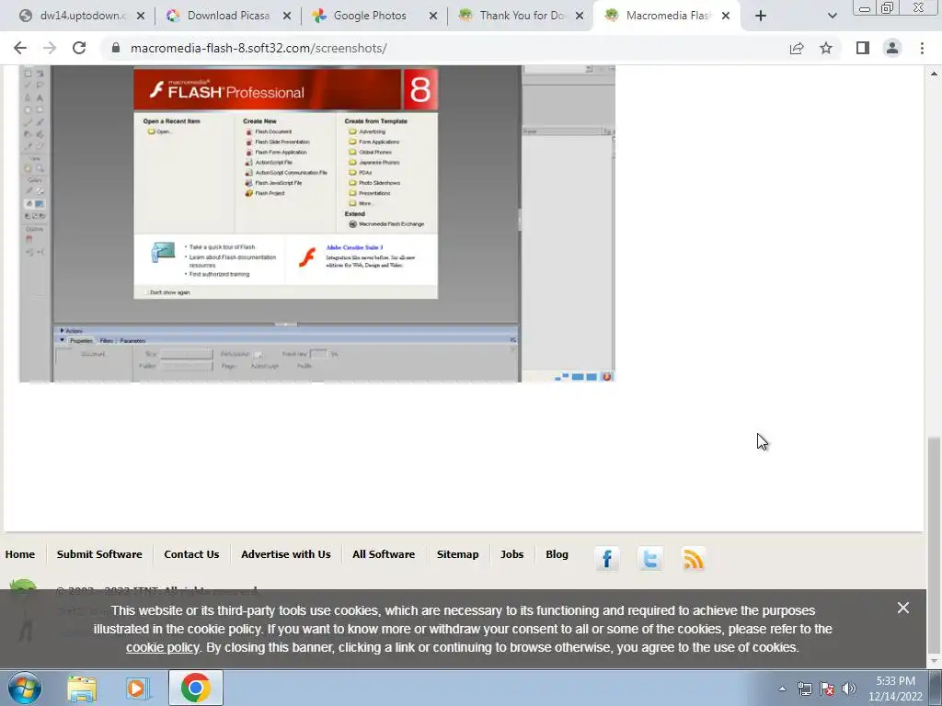
Task: Visit the Facebook page icon
Action: pos(607,559)
